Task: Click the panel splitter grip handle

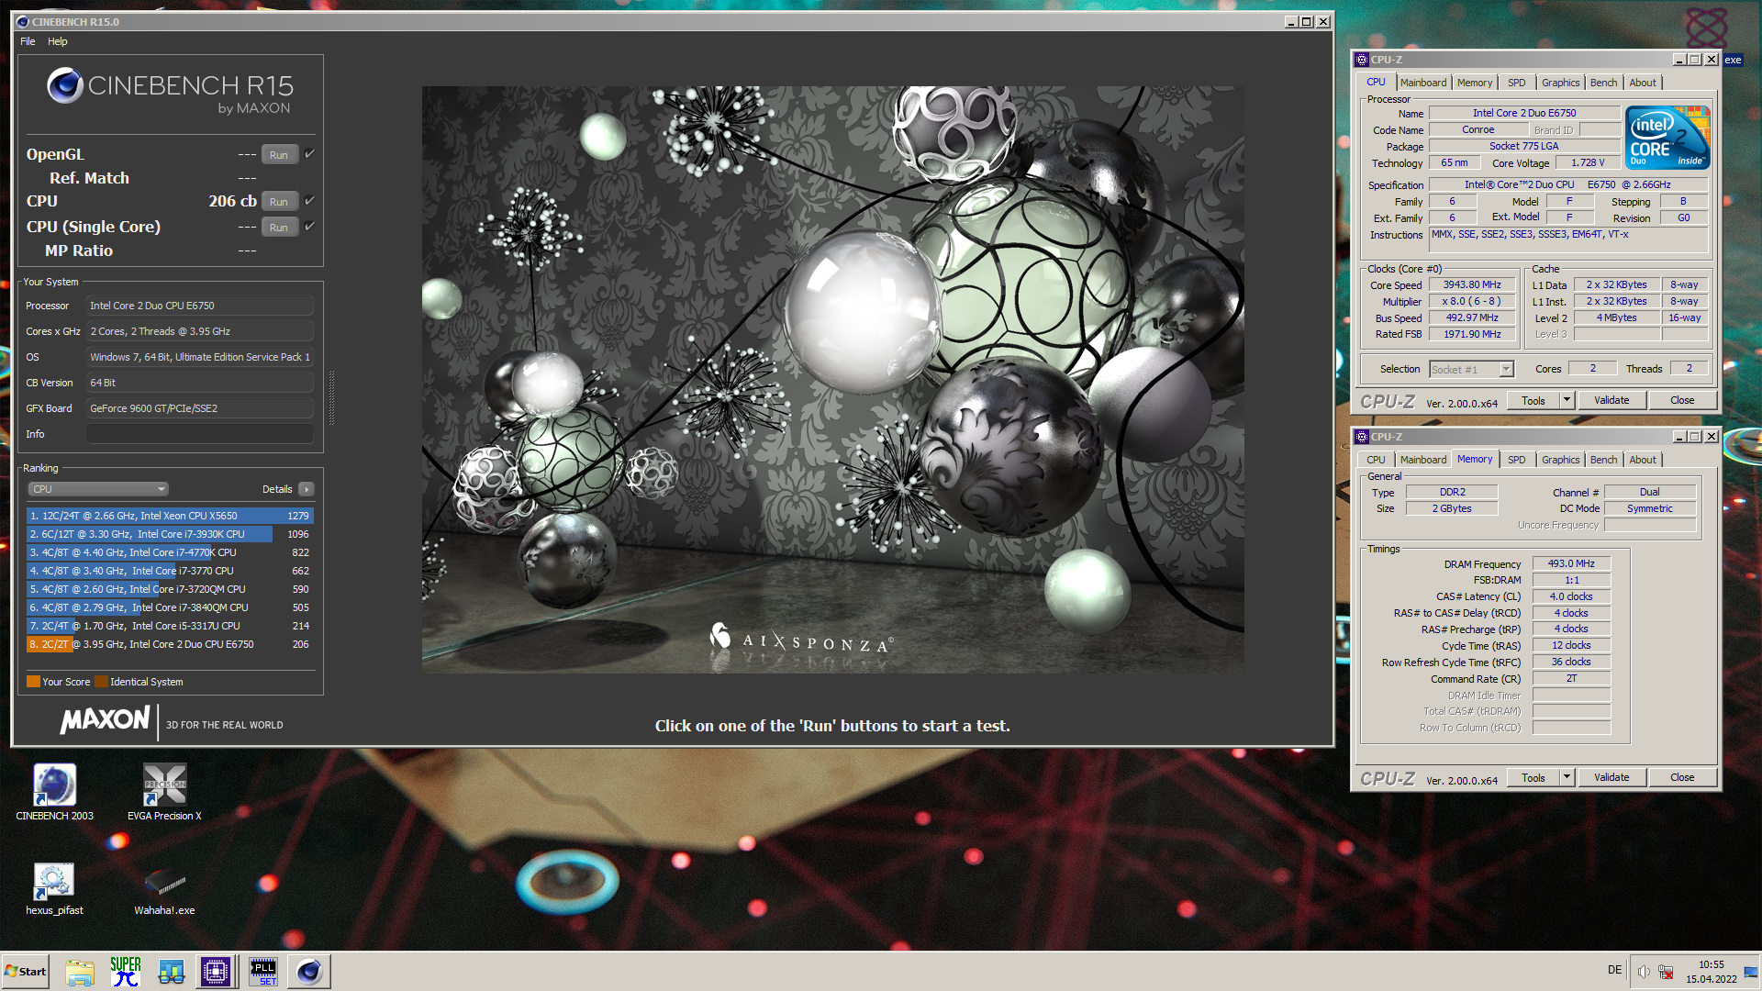Action: [x=331, y=397]
